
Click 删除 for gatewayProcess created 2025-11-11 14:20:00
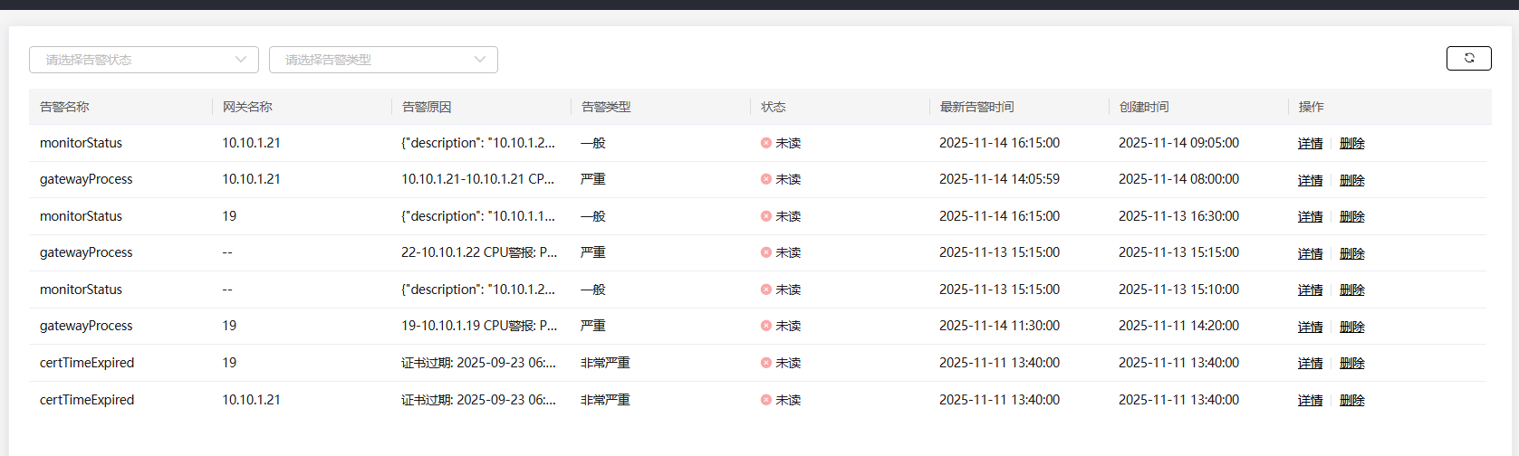[1351, 327]
